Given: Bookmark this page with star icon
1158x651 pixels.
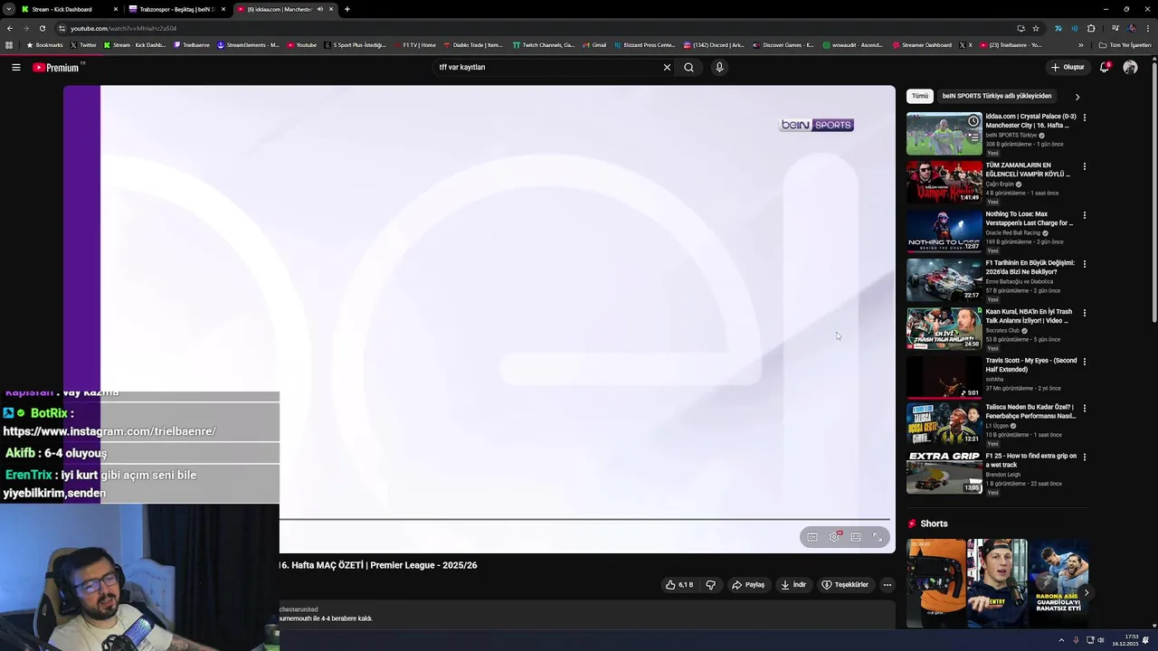Looking at the screenshot, I should (1036, 28).
